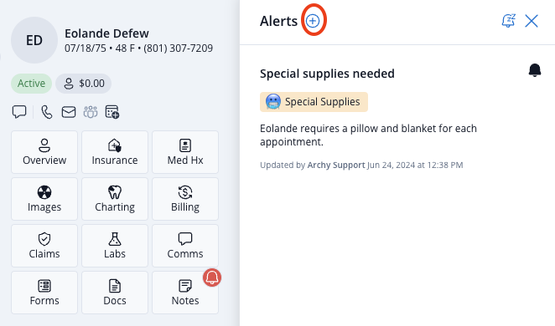The image size is (555, 326).
Task: Click the Special supplies needed alert title
Action: point(327,74)
